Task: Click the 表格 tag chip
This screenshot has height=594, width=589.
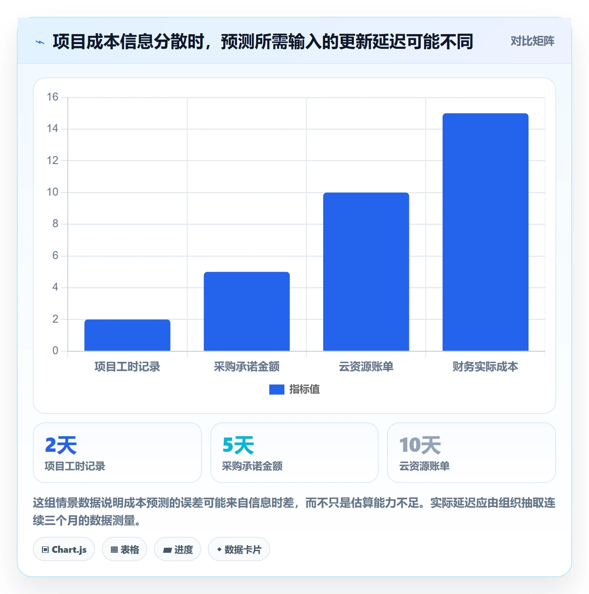Action: [125, 549]
